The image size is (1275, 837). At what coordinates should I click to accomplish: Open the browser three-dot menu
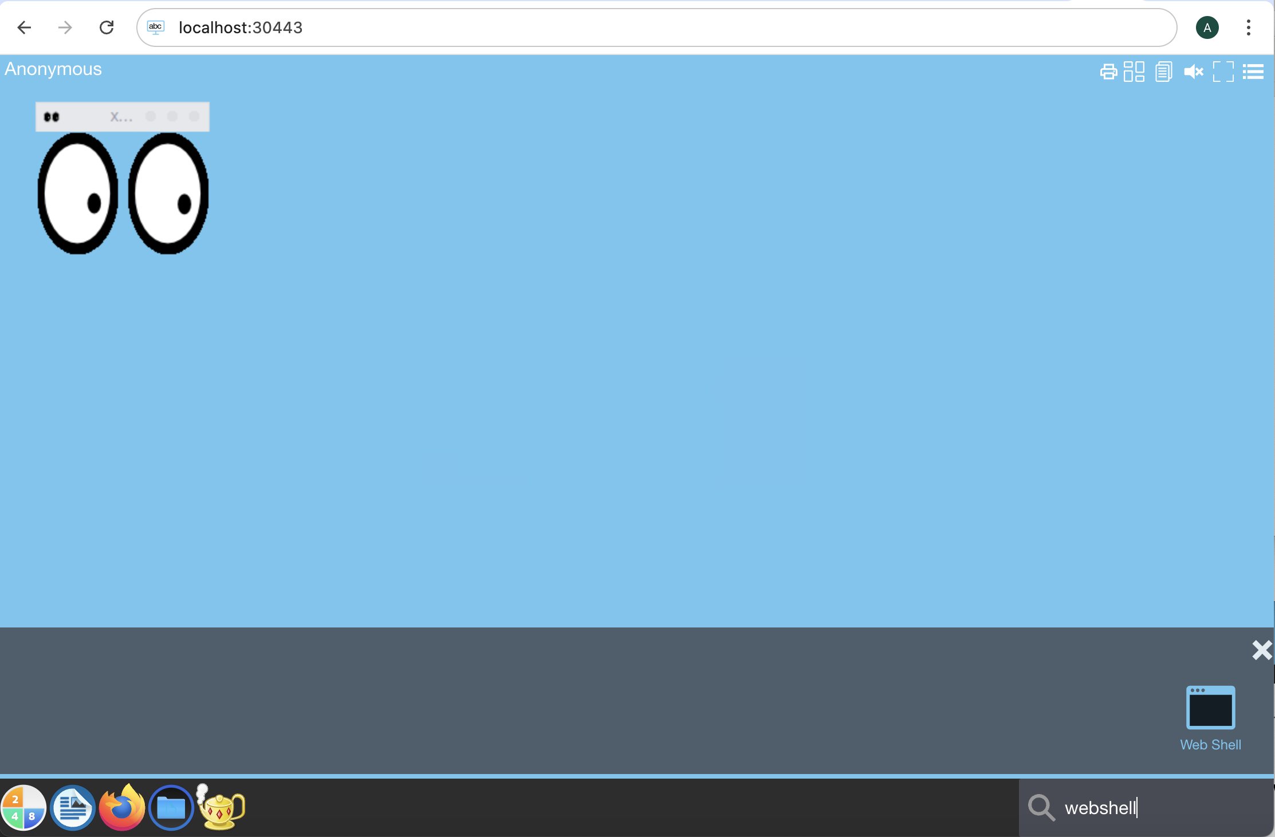pyautogui.click(x=1249, y=27)
